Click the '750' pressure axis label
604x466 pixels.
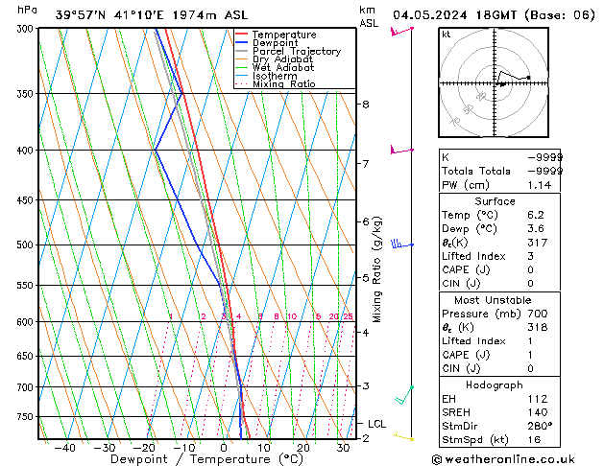(x=27, y=417)
